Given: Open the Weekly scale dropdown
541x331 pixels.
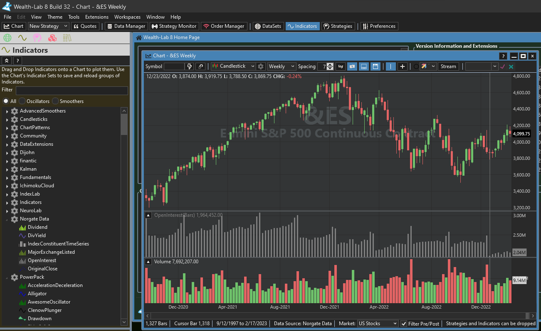Looking at the screenshot, I should click(x=282, y=66).
